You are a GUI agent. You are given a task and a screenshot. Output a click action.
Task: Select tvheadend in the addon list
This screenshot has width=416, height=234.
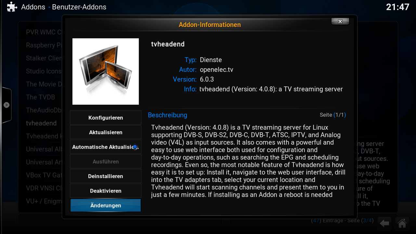[x=41, y=123]
